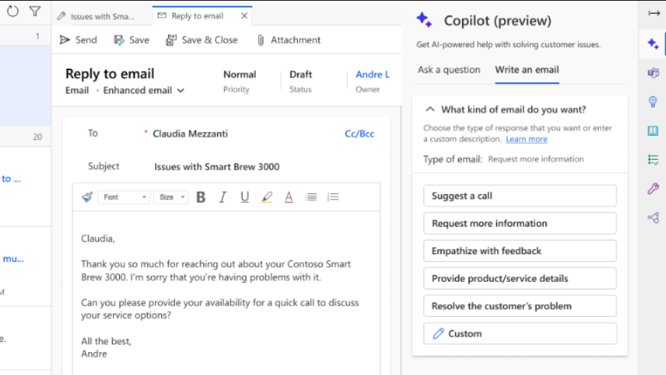Open knowledge search book icon
The image size is (666, 375).
(x=653, y=131)
